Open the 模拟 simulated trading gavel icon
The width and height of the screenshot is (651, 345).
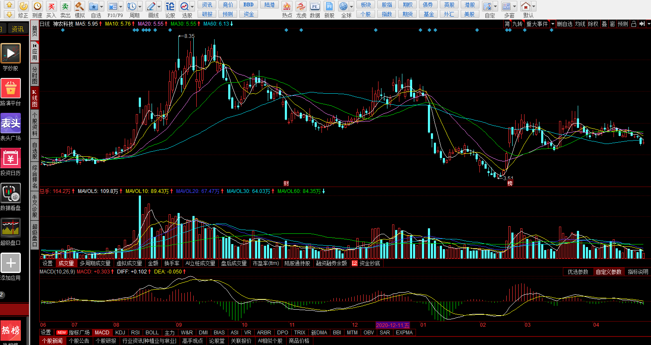(x=80, y=6)
